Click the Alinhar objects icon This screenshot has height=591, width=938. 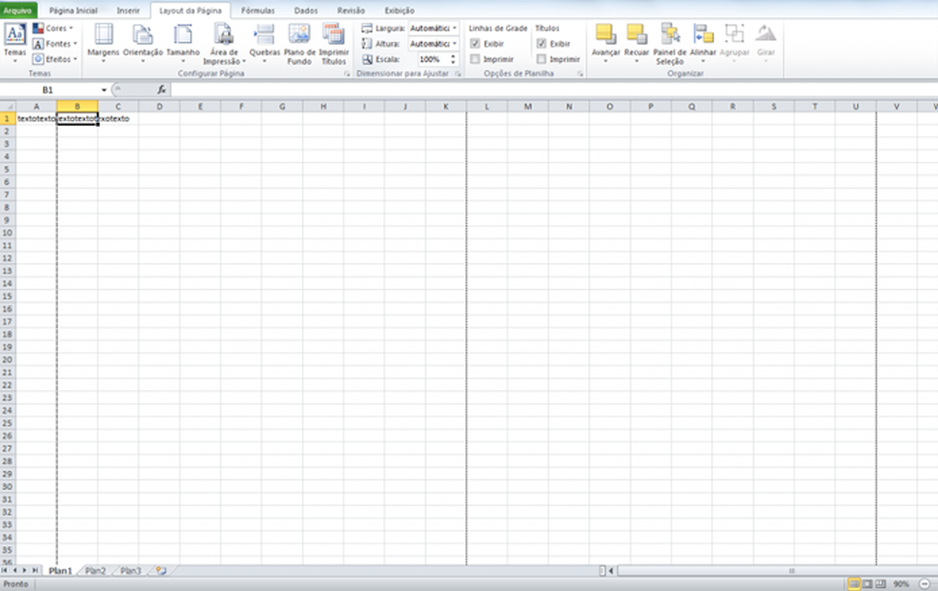tap(703, 34)
